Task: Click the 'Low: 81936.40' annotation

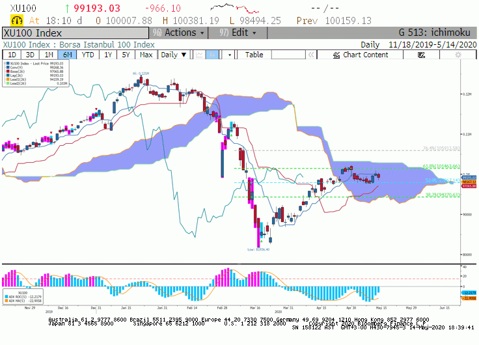Action: point(258,250)
